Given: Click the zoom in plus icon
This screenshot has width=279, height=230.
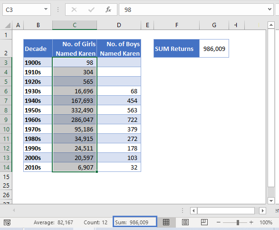Looking at the screenshot, I should click(x=251, y=222).
